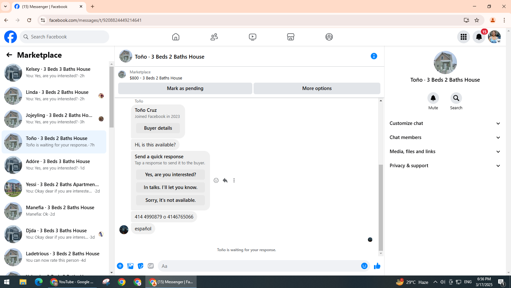This screenshot has height=288, width=511.
Task: Open the emoji picker in message box
Action: (x=364, y=266)
